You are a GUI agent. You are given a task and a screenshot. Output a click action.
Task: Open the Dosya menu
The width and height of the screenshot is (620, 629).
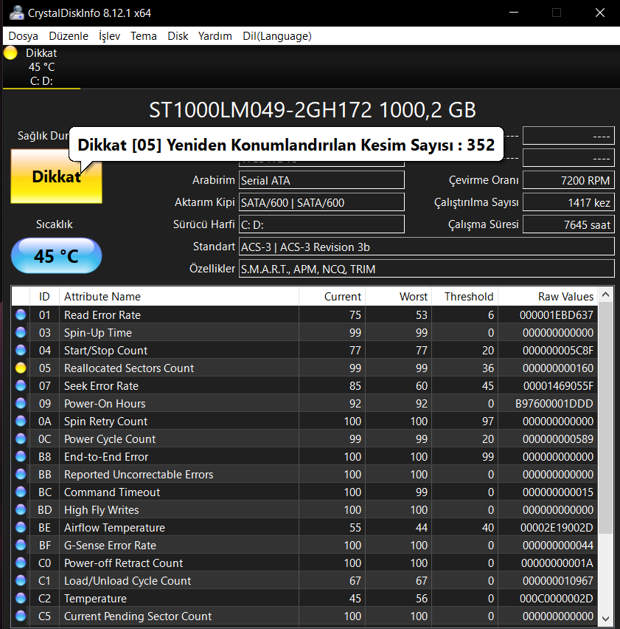(x=24, y=36)
